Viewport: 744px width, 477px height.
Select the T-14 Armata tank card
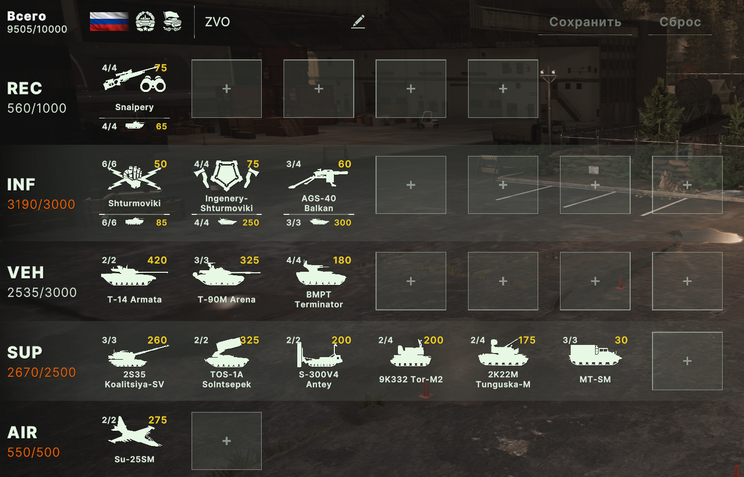(x=135, y=281)
